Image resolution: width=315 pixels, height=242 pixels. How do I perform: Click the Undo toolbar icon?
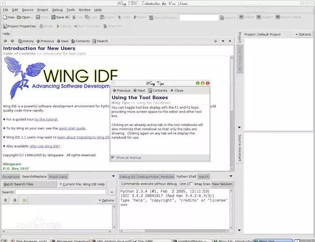(124, 17)
